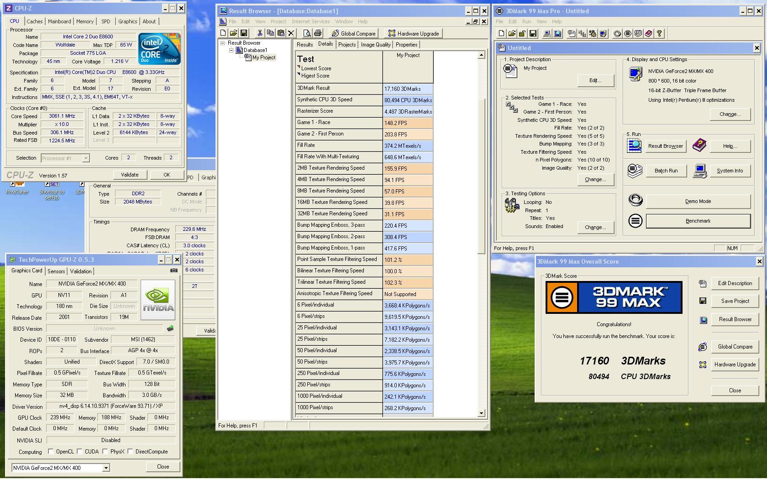Click Delete X icon in Result Browser toolbar

[291, 33]
